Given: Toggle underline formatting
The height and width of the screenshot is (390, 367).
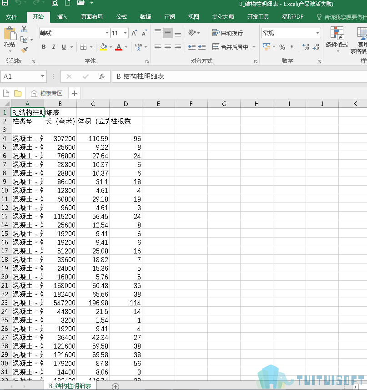Looking at the screenshot, I should click(x=64, y=47).
